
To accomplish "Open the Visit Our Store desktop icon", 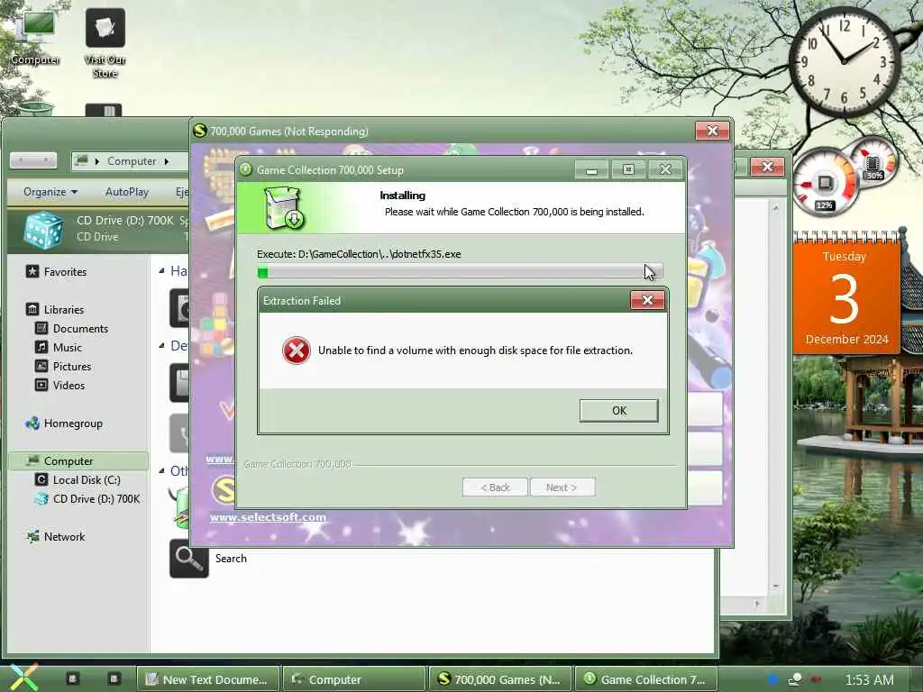I will pyautogui.click(x=105, y=43).
